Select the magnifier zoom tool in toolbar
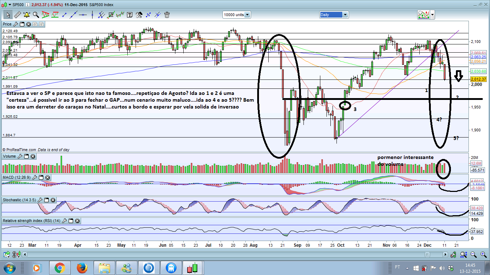 [x=36, y=15]
